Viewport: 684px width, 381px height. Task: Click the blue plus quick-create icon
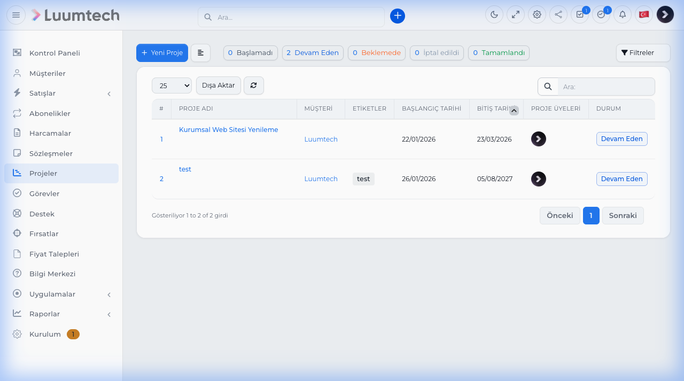click(x=398, y=16)
